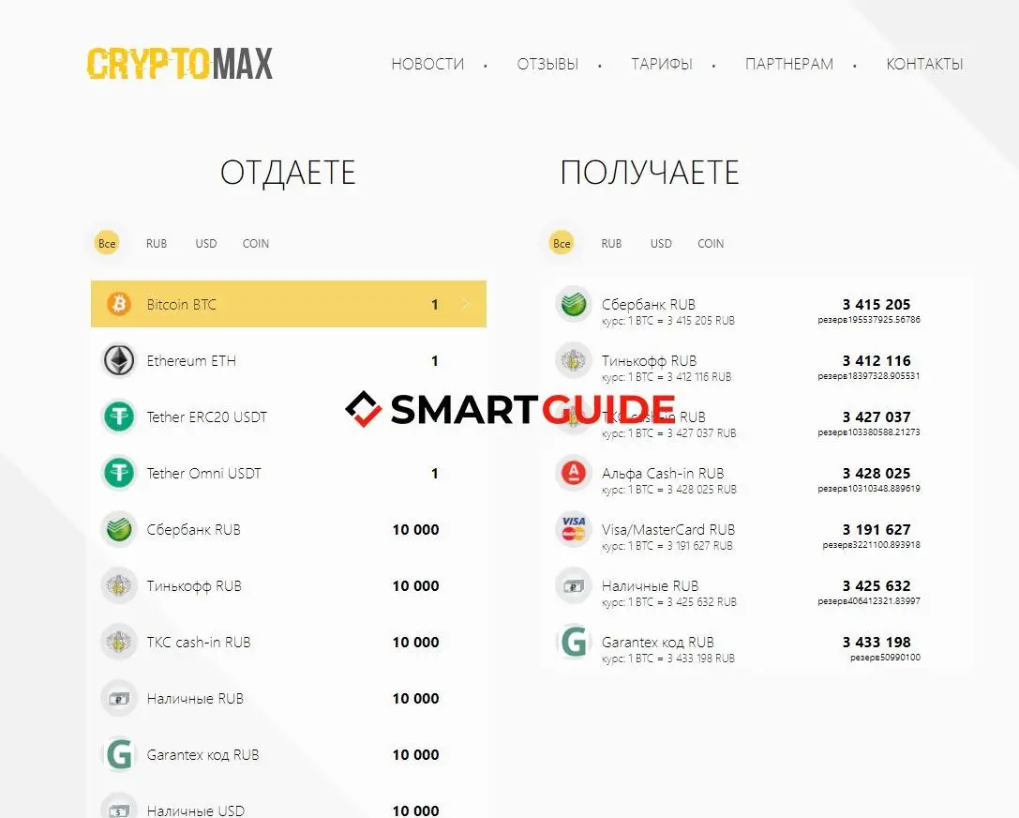Toggle the COIN filter in ОТДАЕТЕ column

255,243
